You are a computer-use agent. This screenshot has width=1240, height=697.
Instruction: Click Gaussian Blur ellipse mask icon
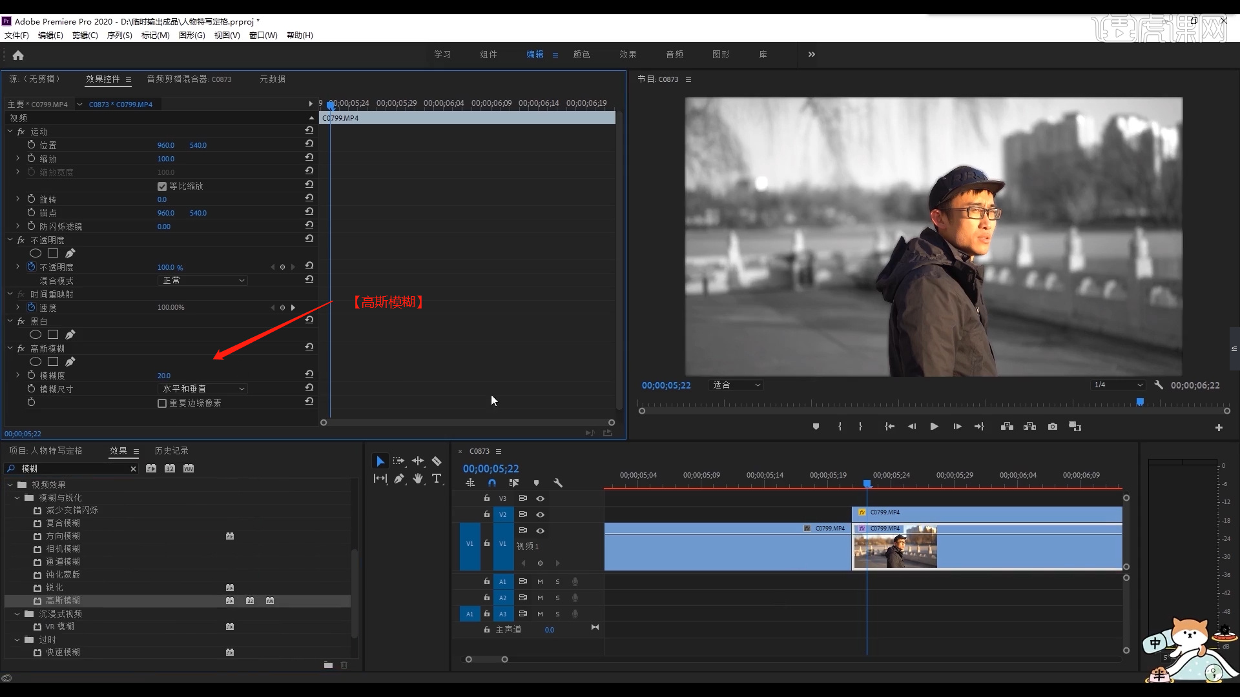36,362
